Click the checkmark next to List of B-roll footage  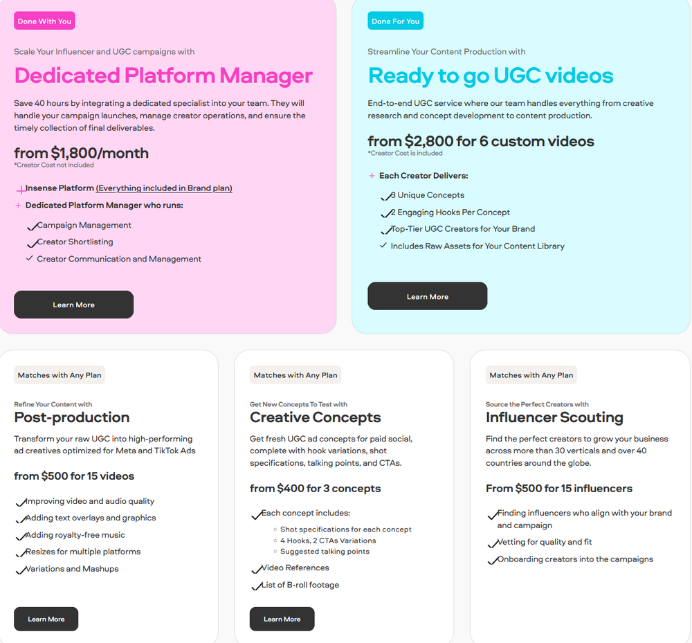coord(255,585)
